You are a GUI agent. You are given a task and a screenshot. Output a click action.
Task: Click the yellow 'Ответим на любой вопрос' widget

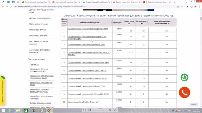pyautogui.click(x=3, y=90)
